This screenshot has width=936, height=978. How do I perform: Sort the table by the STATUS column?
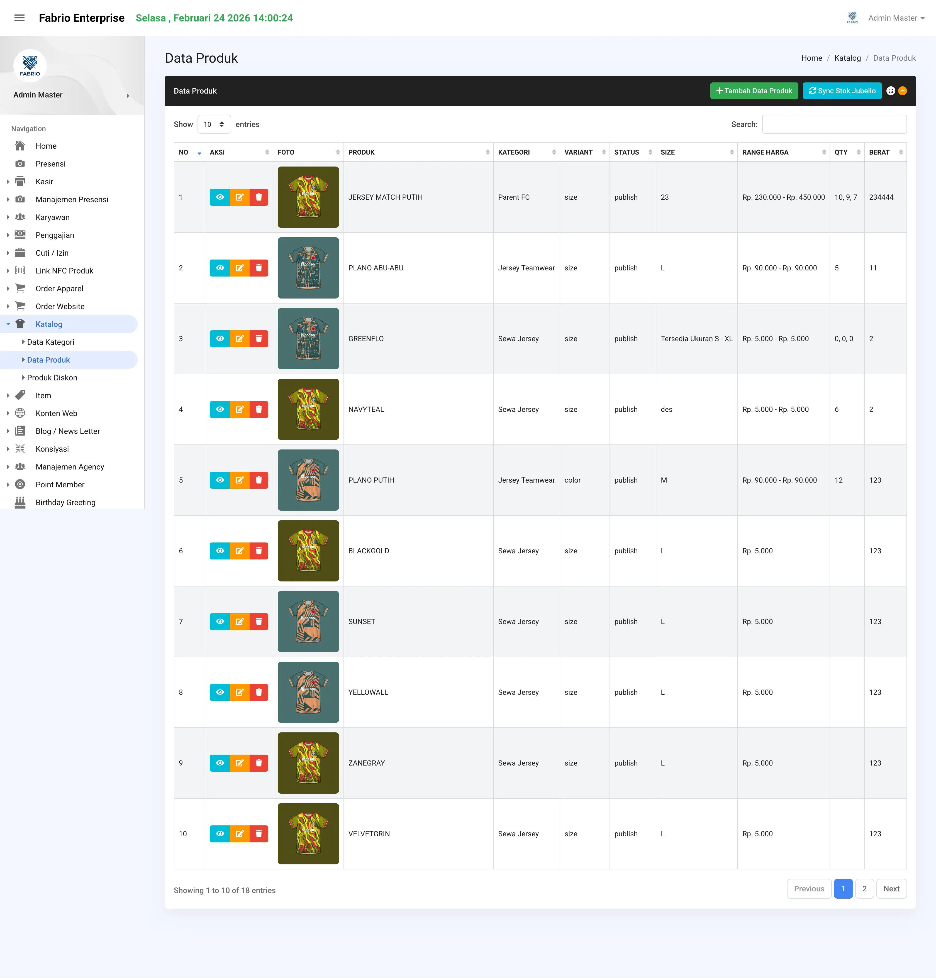pos(632,152)
